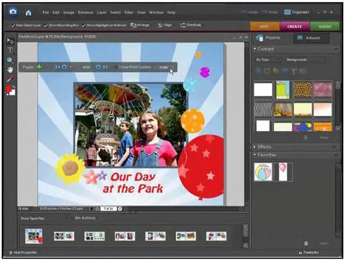The height and width of the screenshot is (261, 345).
Task: Go to the Welcome screen house icon
Action: click(x=28, y=13)
